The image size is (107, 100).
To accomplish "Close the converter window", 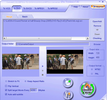I will point(103,2).
